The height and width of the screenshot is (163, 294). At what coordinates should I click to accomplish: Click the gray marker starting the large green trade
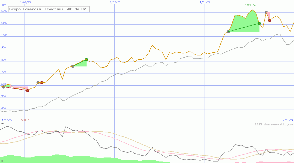point(228,32)
